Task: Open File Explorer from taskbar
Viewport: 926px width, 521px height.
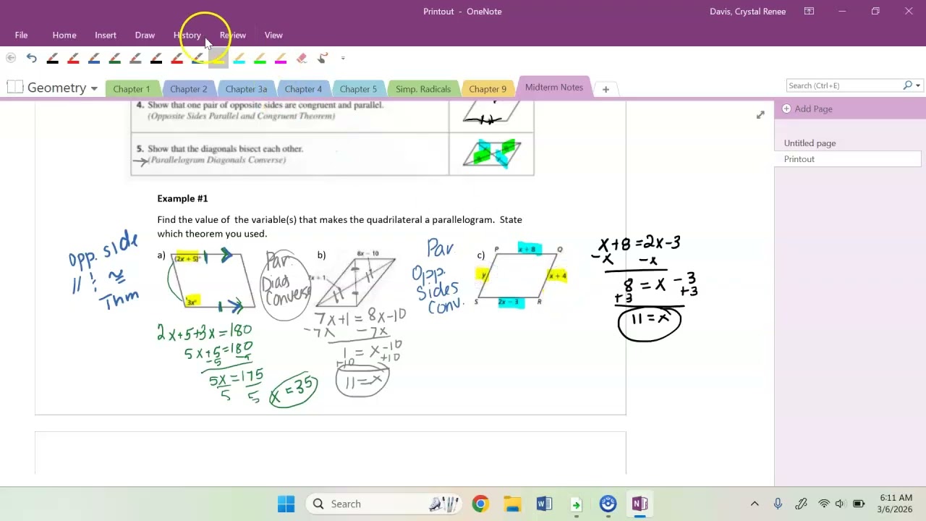Action: click(512, 504)
